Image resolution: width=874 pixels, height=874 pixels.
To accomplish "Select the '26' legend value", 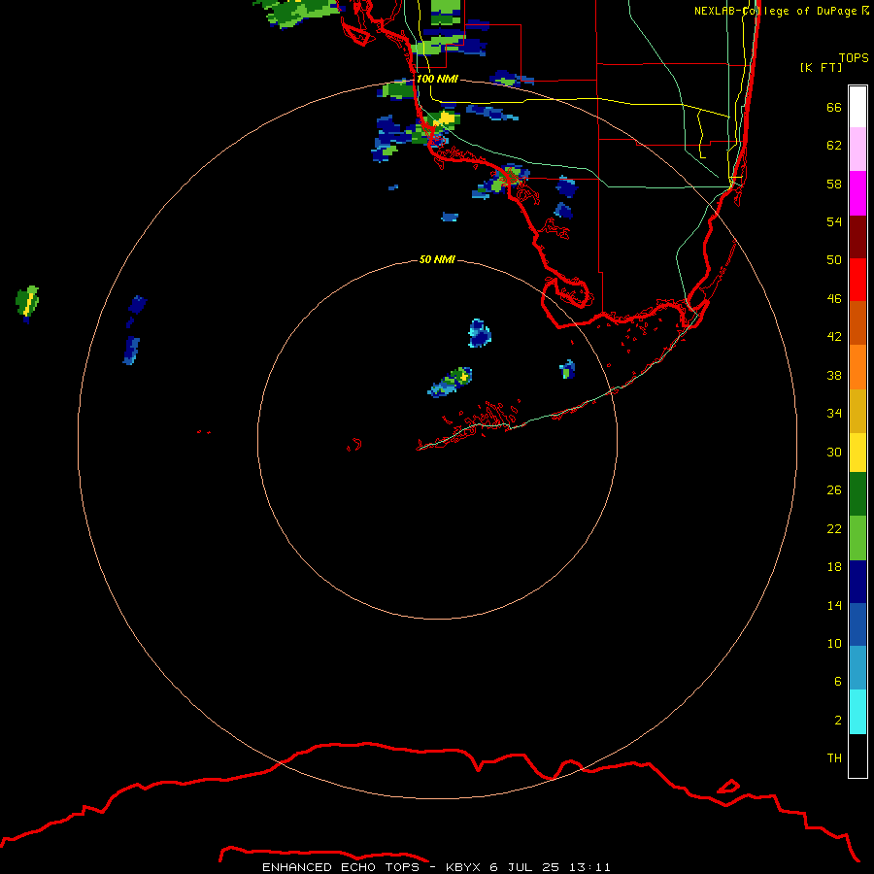I will pyautogui.click(x=834, y=490).
